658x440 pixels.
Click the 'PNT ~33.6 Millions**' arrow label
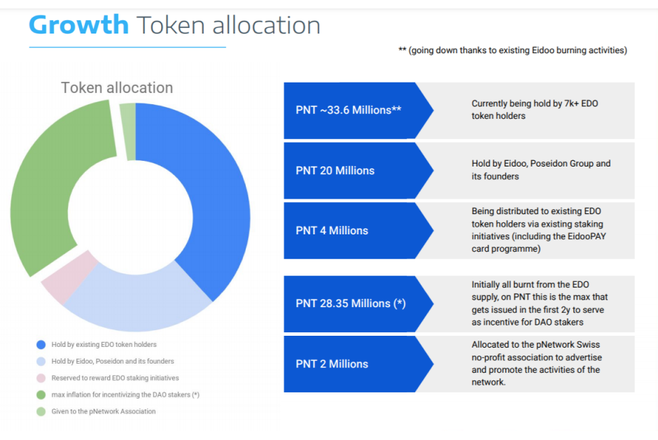click(x=358, y=111)
